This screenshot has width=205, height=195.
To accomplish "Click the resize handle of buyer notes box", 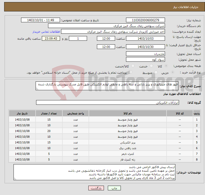I will [x=15, y=179].
